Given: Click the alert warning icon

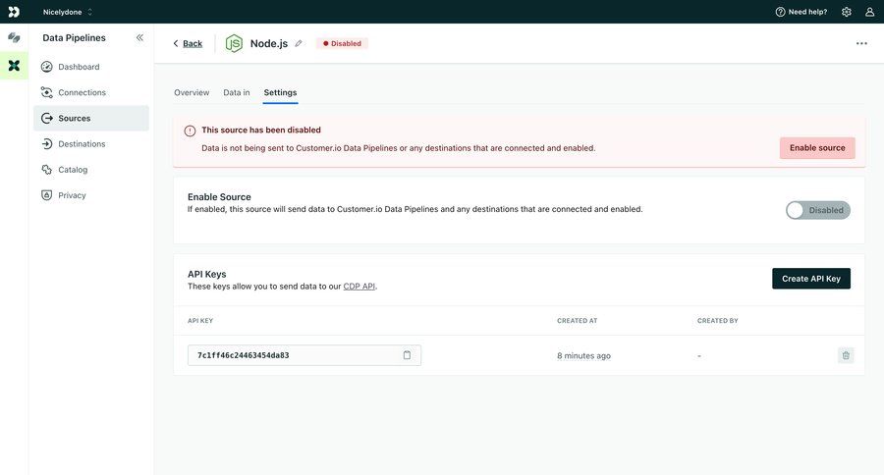Looking at the screenshot, I should (x=190, y=131).
